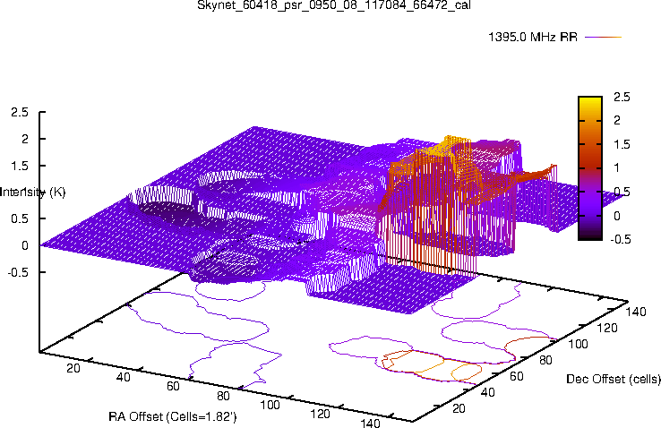This screenshot has width=661, height=428.
Task: Click the RA axis tick label 100
Action: point(270,405)
